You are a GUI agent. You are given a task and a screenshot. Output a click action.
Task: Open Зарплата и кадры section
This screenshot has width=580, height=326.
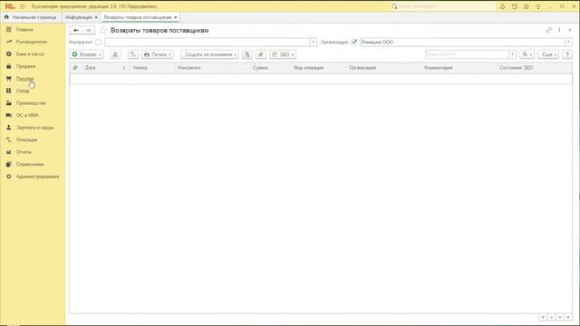tap(35, 127)
